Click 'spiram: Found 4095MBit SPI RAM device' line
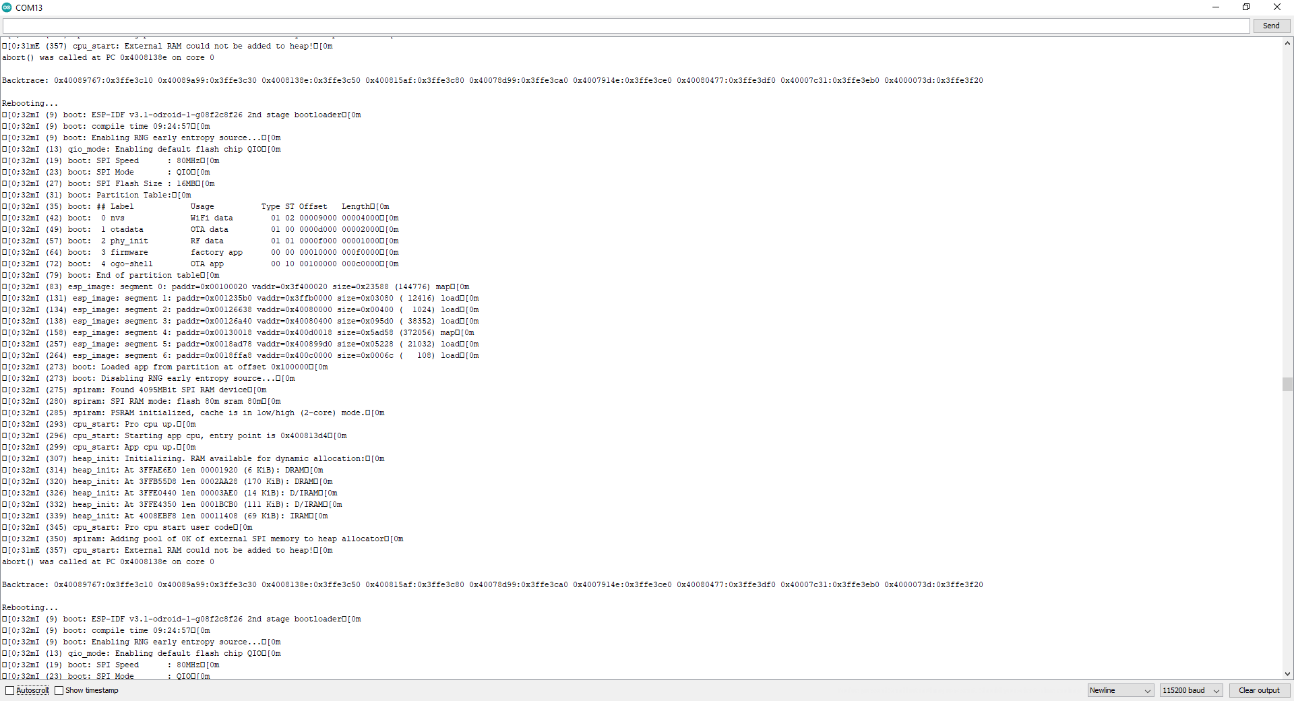 pos(134,390)
